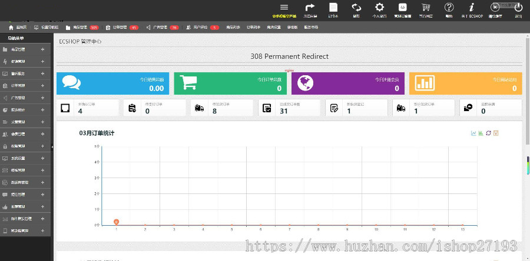Viewport: 530px width, 261px height.
Task: Open the 服务市场 service market link
Action: (x=311, y=28)
